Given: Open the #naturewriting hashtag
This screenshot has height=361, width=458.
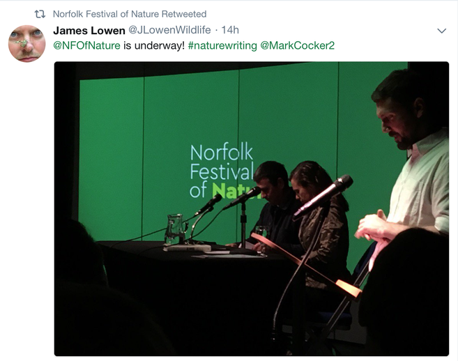Looking at the screenshot, I should 222,45.
